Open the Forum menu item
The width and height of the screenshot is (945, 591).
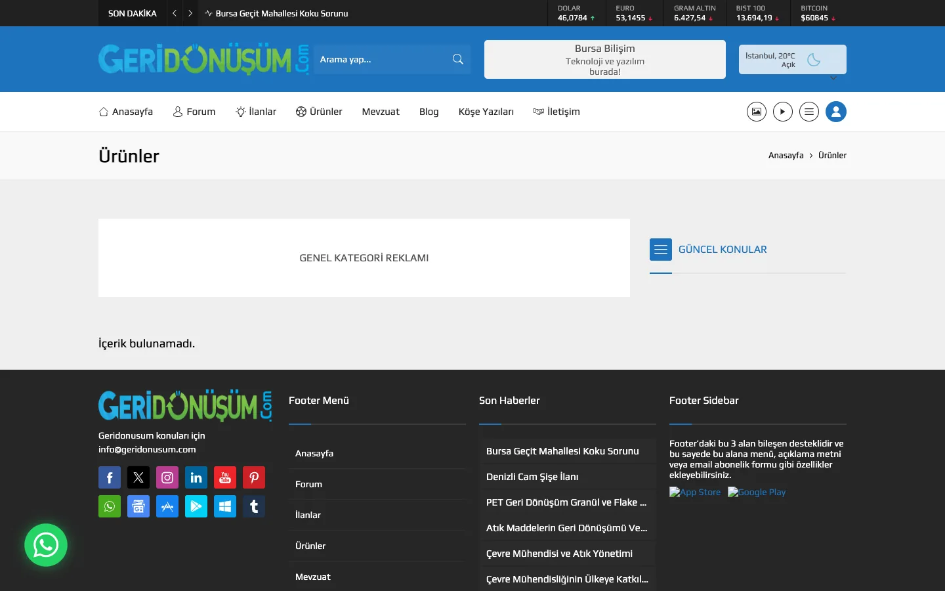tap(194, 112)
